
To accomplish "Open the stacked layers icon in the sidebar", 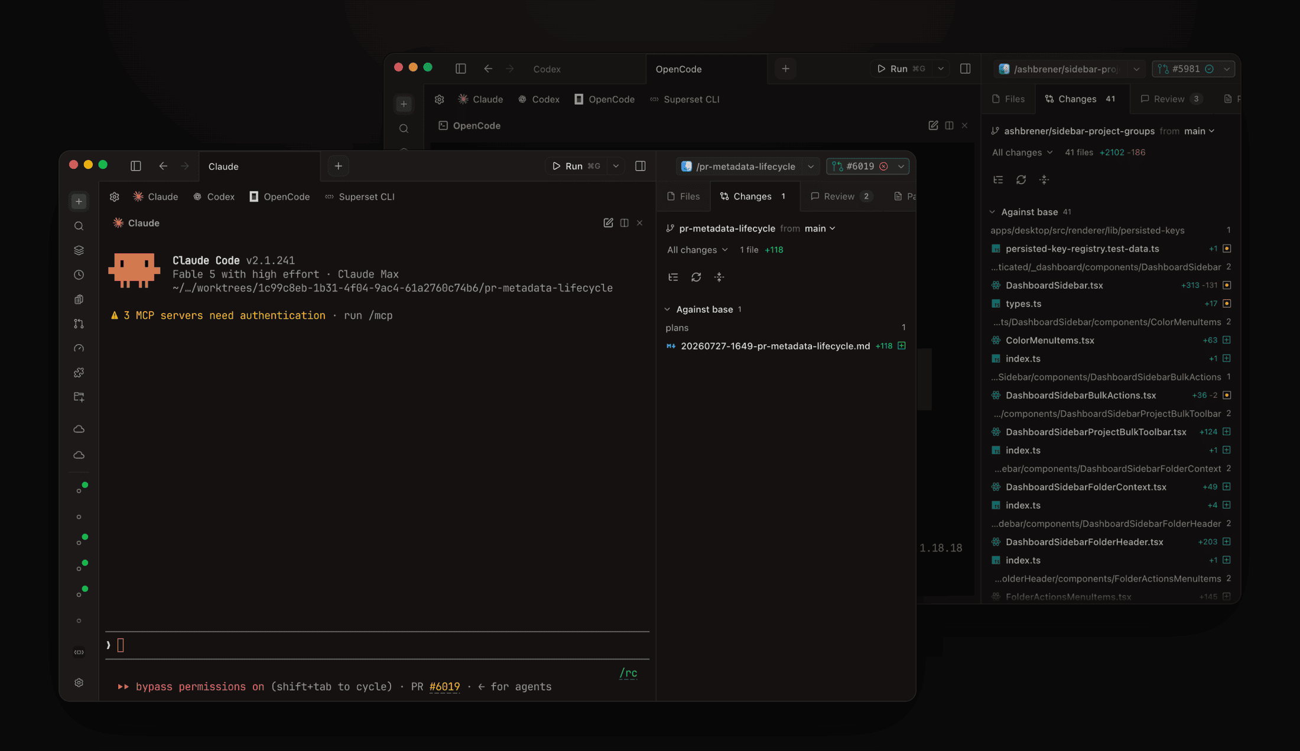I will coord(79,250).
